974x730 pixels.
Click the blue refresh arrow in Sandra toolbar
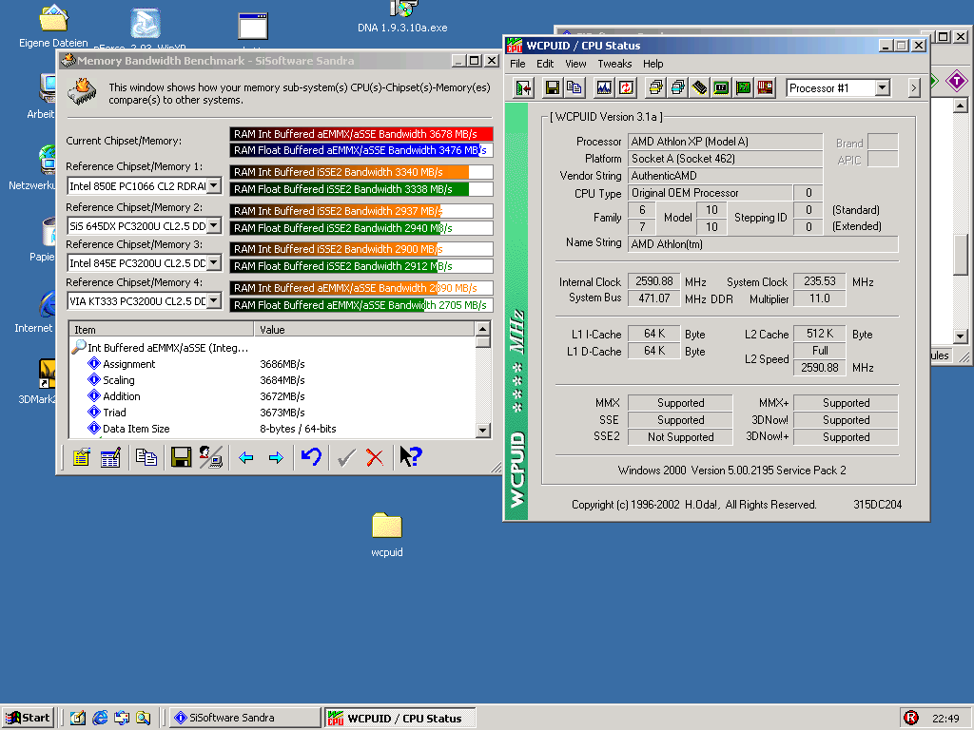tap(311, 457)
